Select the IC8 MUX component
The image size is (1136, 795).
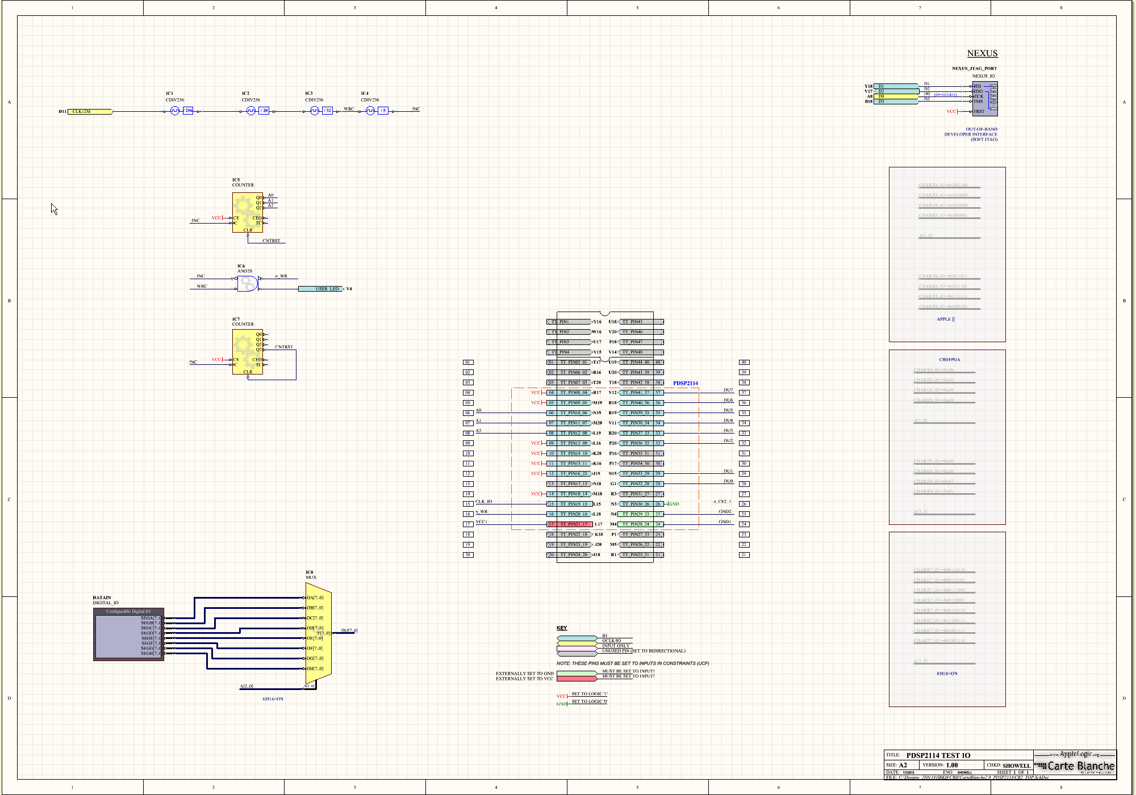pos(319,633)
